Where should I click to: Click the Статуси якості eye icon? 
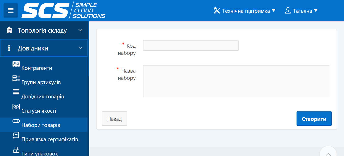[x=16, y=107]
